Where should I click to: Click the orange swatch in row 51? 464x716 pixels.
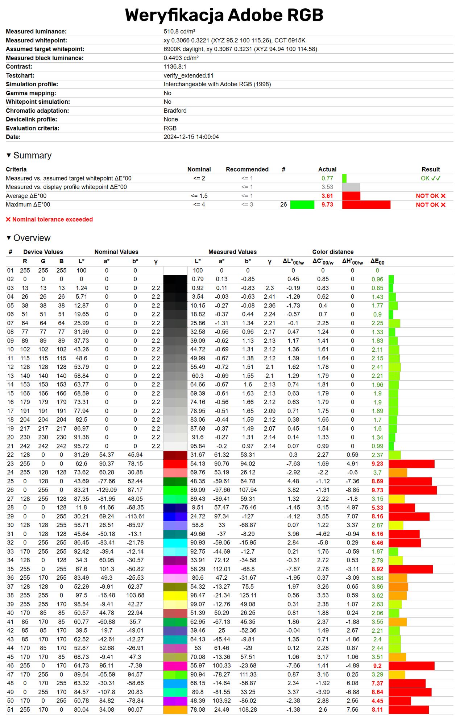click(x=175, y=709)
